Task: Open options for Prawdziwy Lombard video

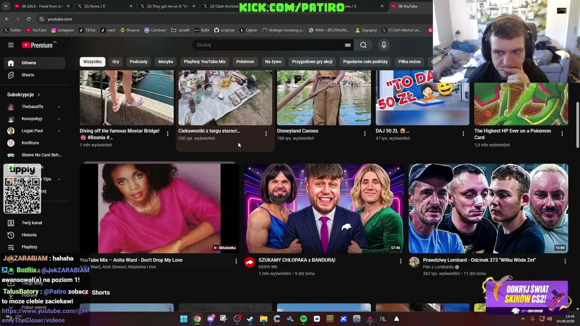Action: 565,261
